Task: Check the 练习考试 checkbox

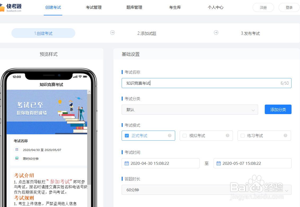Action: [242, 136]
